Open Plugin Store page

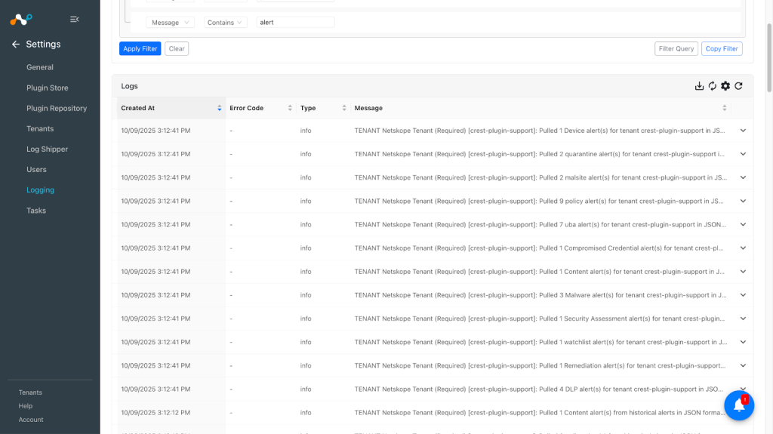point(48,88)
